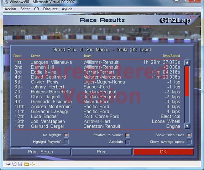Click the Virtual PC title bar icon
This screenshot has height=170, width=204.
[6, 2]
